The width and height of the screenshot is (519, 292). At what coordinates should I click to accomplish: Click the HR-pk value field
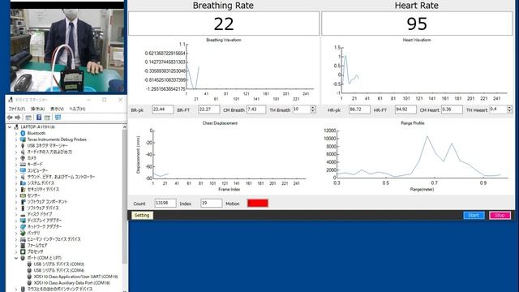(359, 109)
